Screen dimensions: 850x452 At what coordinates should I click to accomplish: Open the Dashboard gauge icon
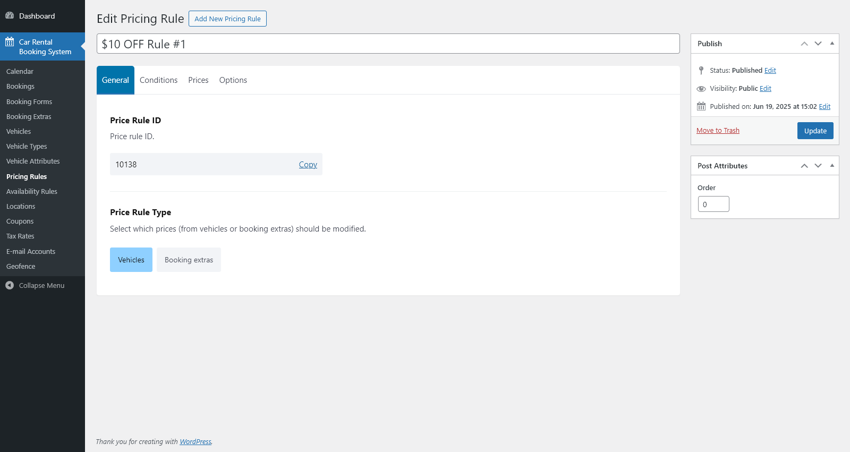click(10, 16)
